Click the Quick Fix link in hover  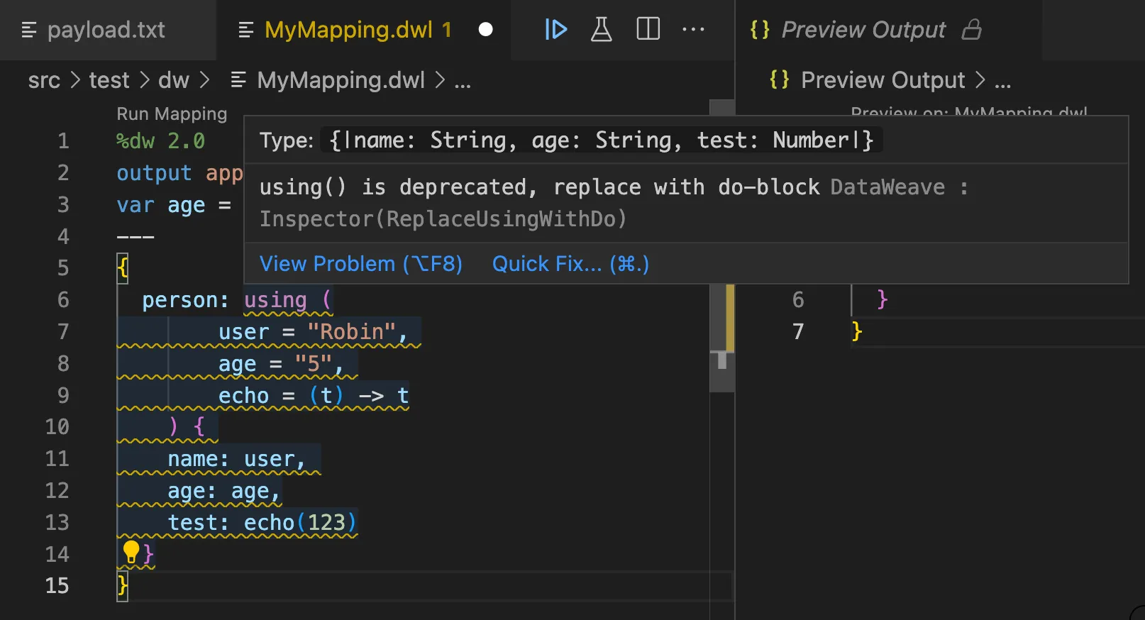tap(570, 264)
